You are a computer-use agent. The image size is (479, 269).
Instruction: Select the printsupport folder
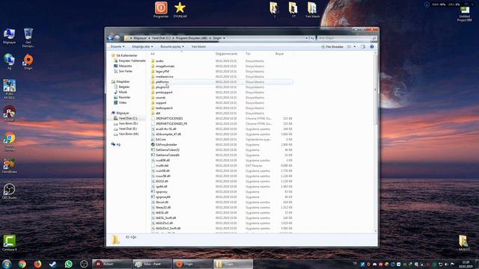click(164, 93)
